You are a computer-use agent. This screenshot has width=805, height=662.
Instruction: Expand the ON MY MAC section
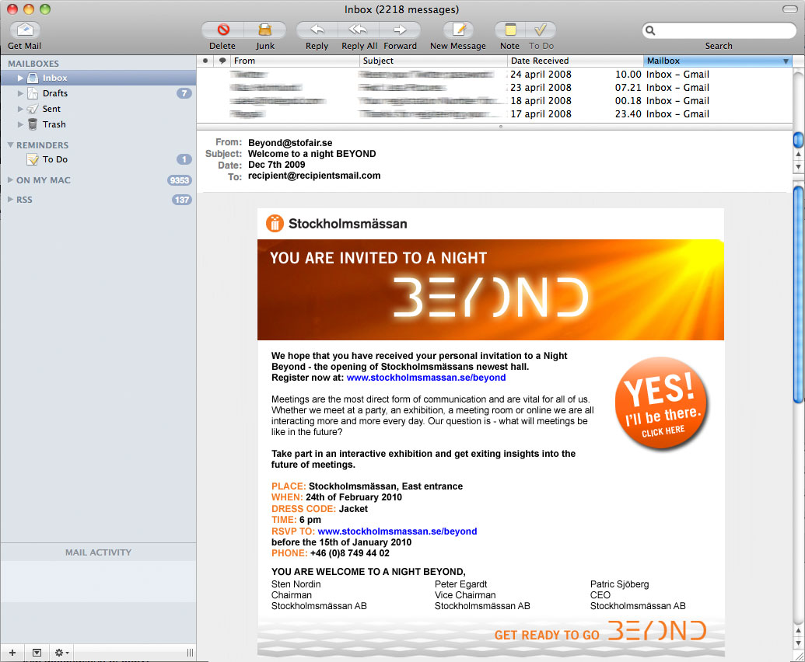(10, 180)
